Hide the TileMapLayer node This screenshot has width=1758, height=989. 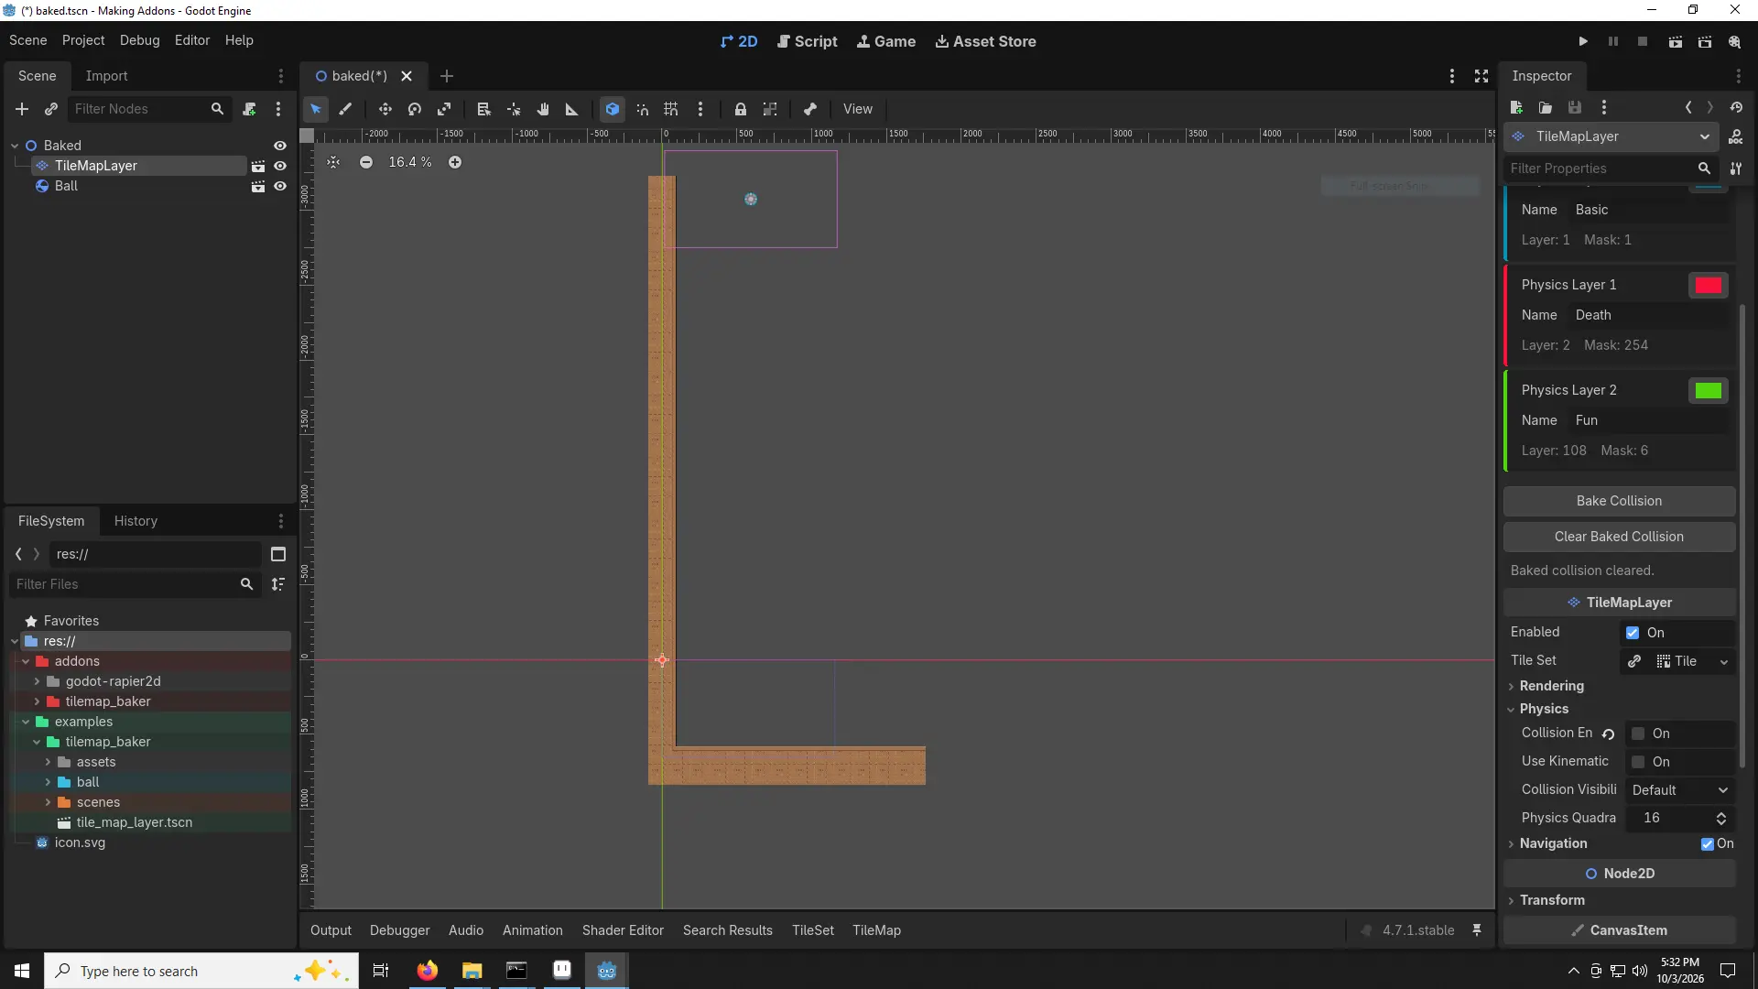coord(280,166)
